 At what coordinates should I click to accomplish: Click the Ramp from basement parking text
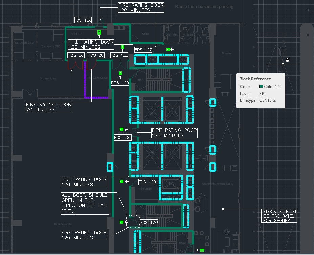204,7
